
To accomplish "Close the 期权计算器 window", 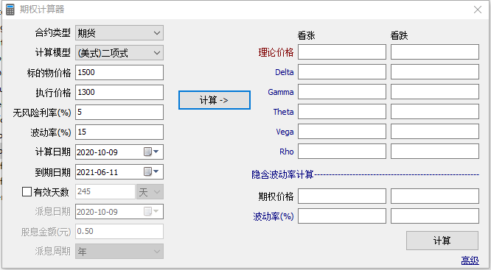I will point(478,10).
